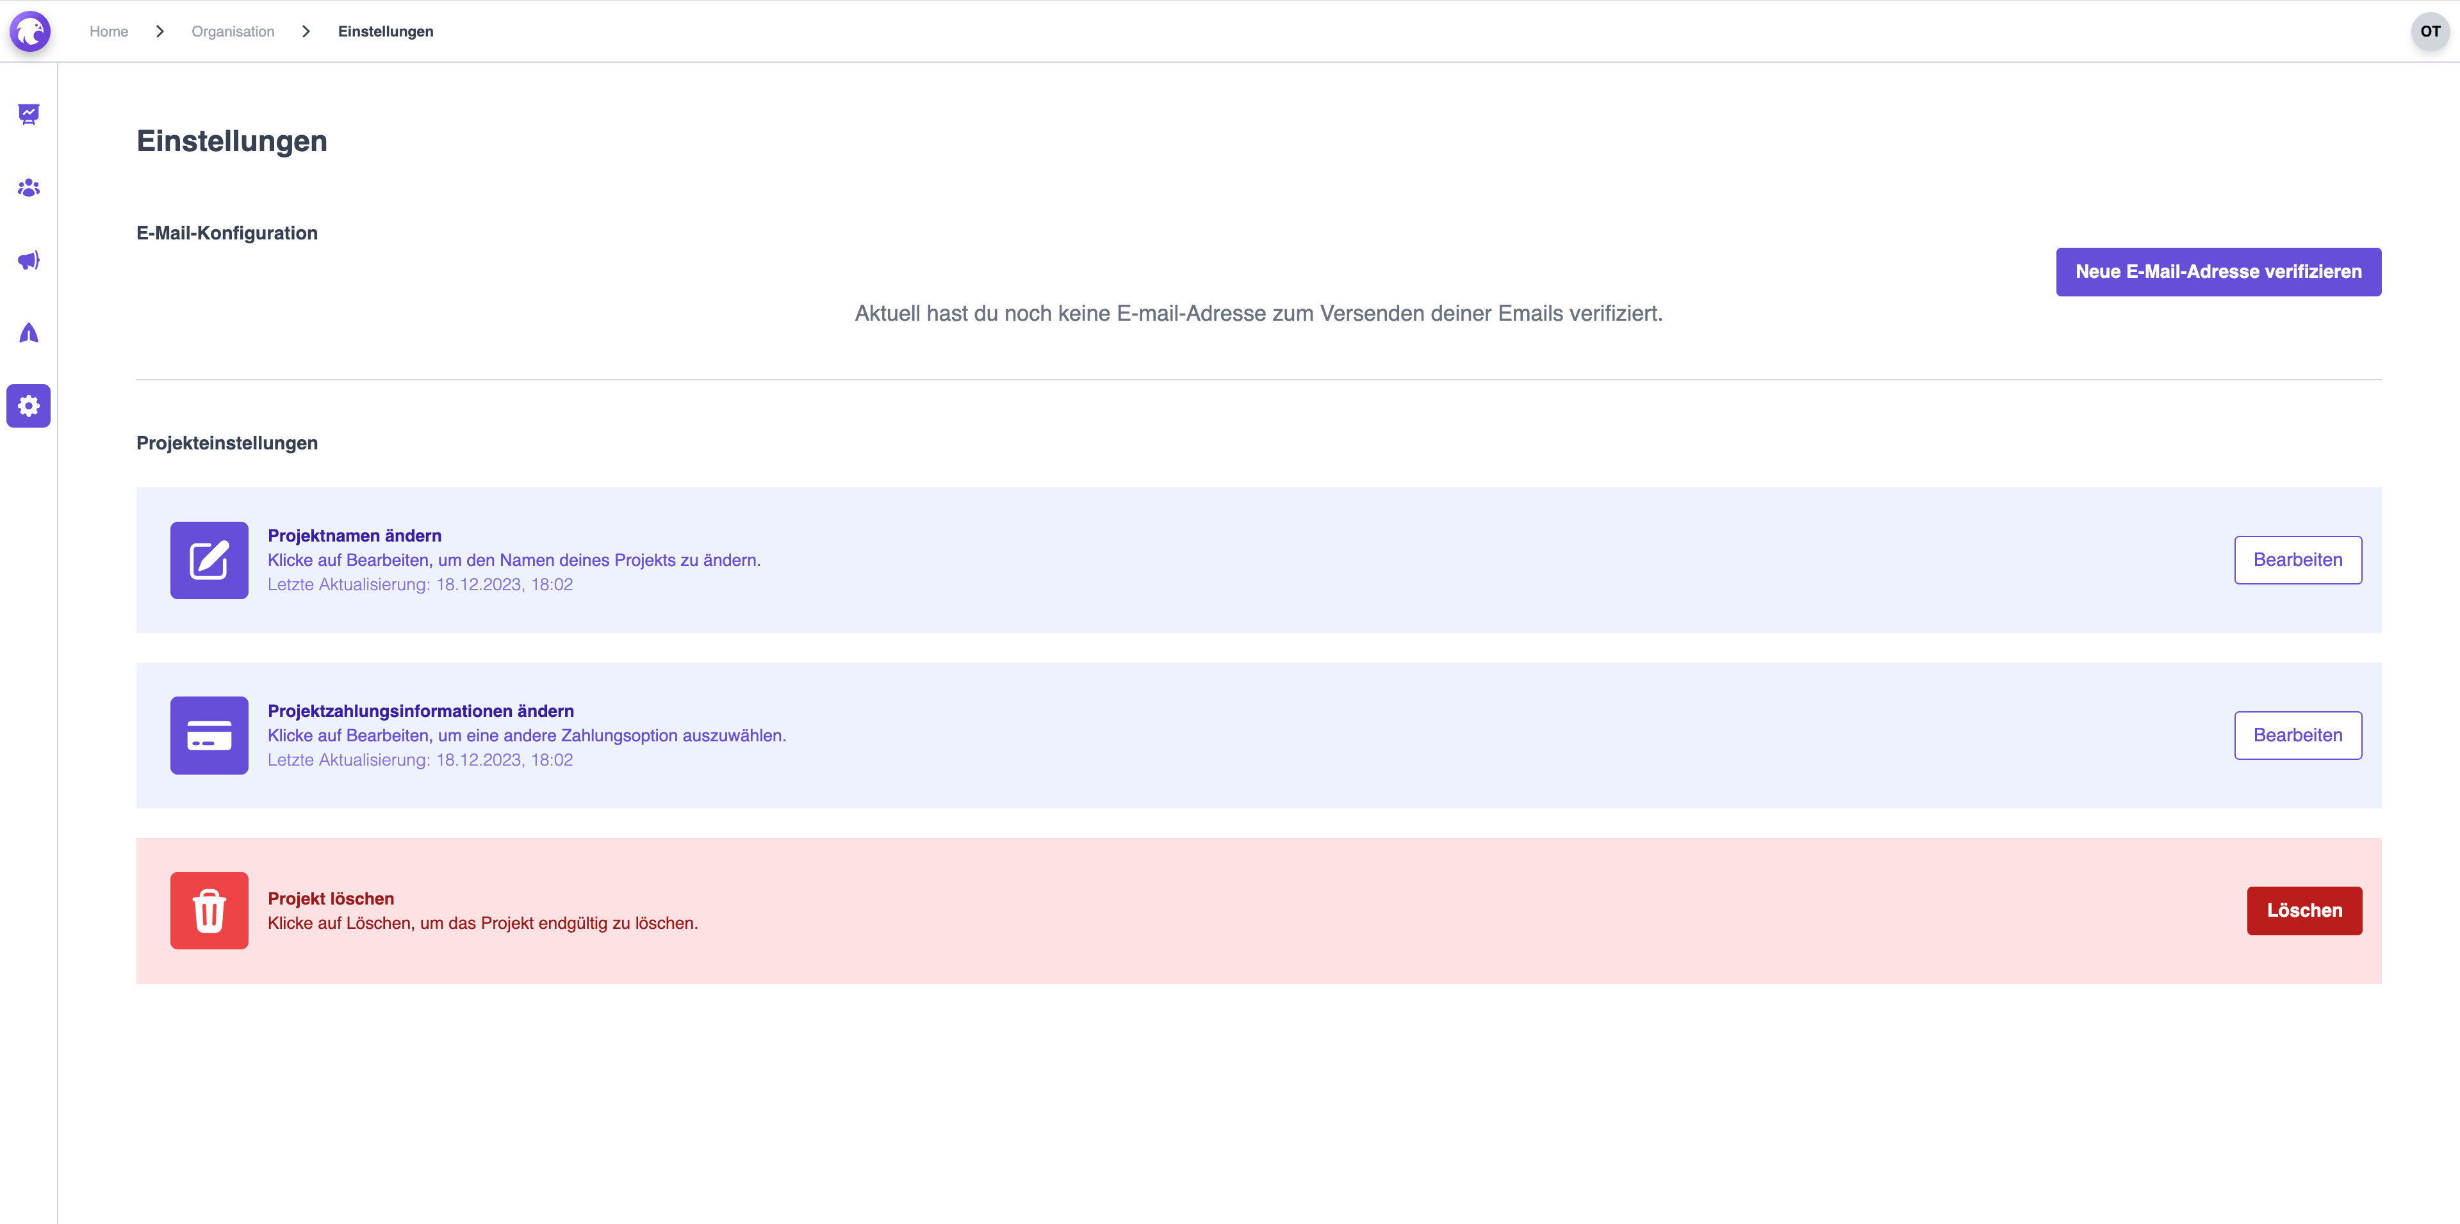Click 'Projektzahlungsinformationen ändern' title
This screenshot has height=1224, width=2460.
[x=421, y=712]
